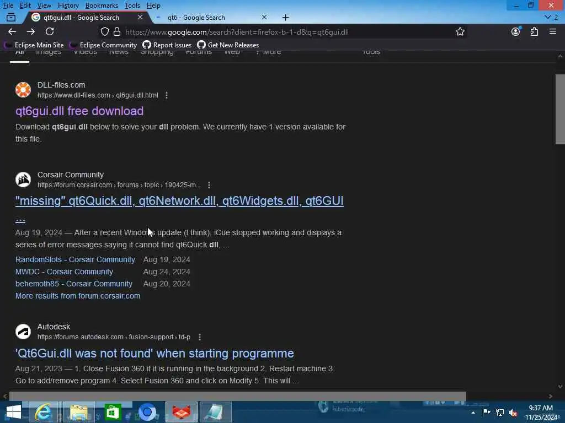This screenshot has height=423, width=565.
Task: Open File Explorer from taskbar
Action: pos(79,412)
